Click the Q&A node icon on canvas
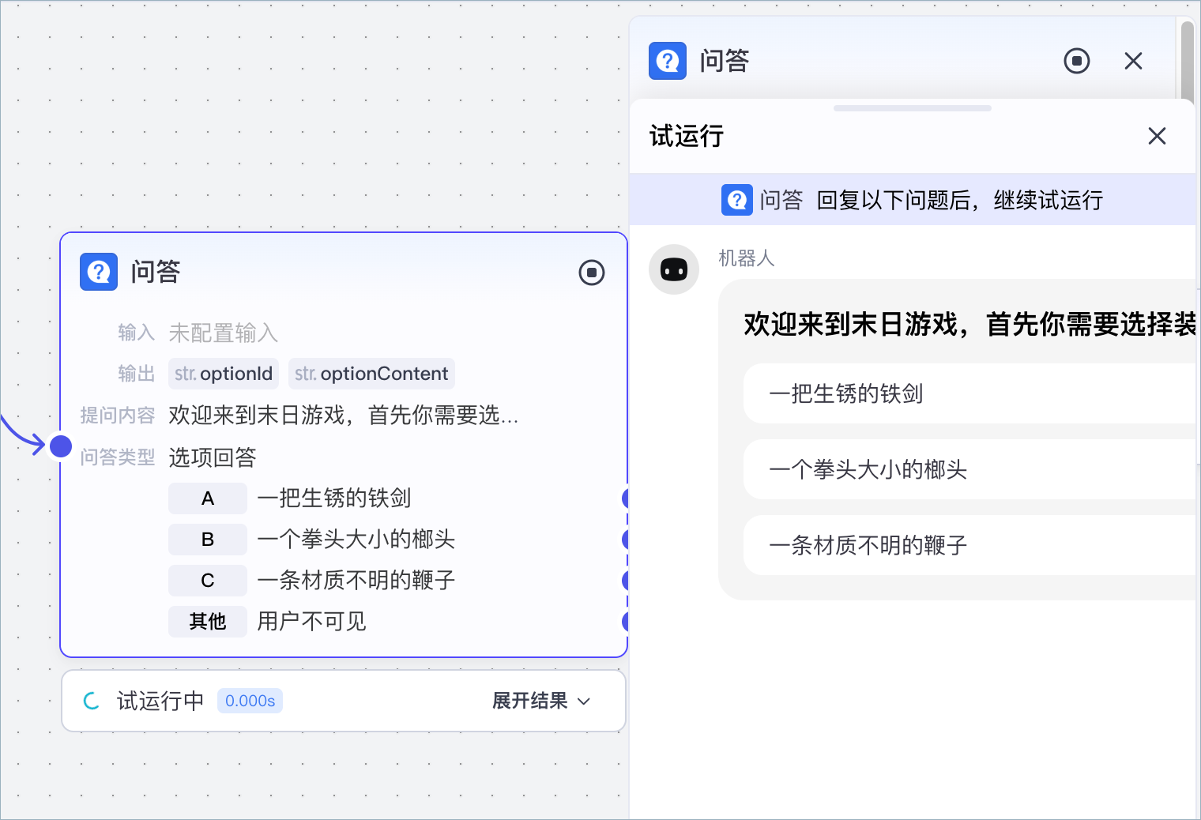This screenshot has width=1201, height=820. [x=99, y=272]
